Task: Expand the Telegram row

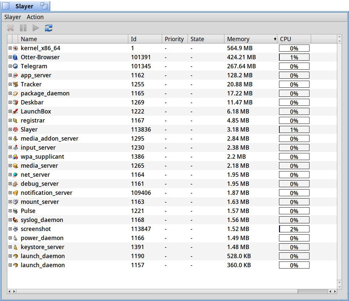Action: (x=10, y=66)
